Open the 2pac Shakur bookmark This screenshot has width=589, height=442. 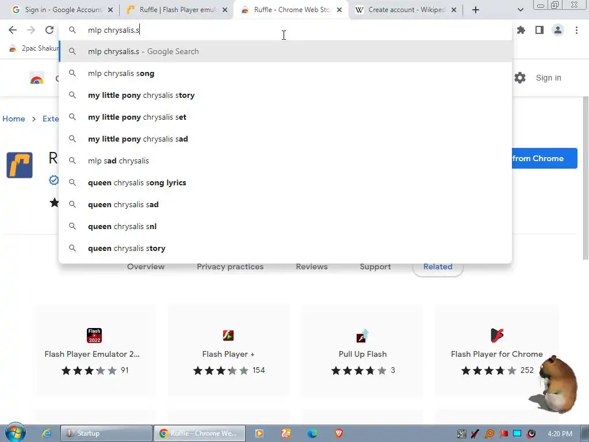[33, 48]
